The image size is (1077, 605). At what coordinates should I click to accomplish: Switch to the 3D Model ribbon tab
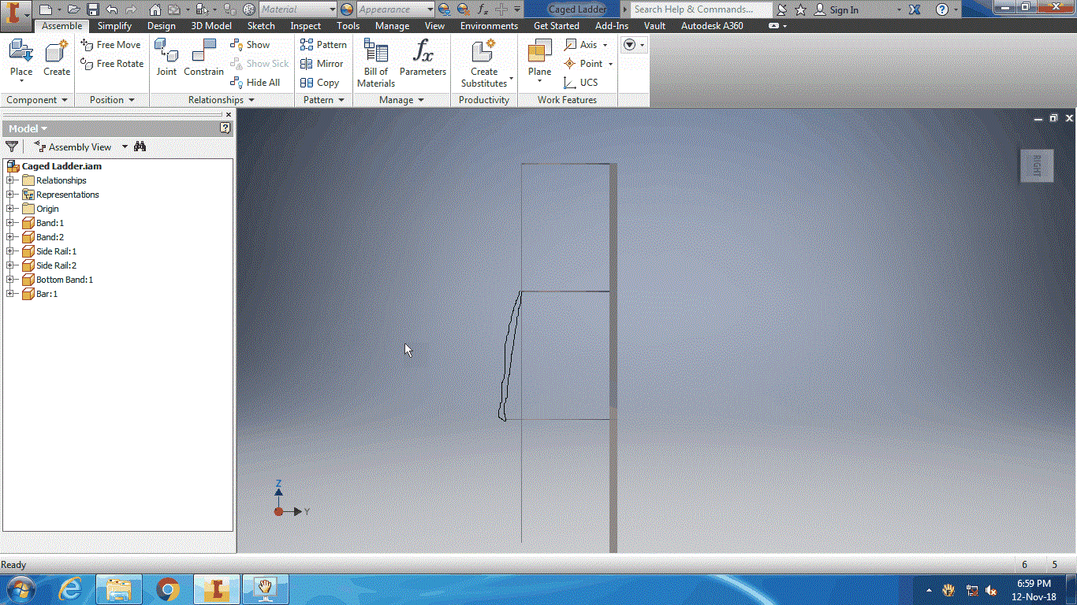click(211, 25)
